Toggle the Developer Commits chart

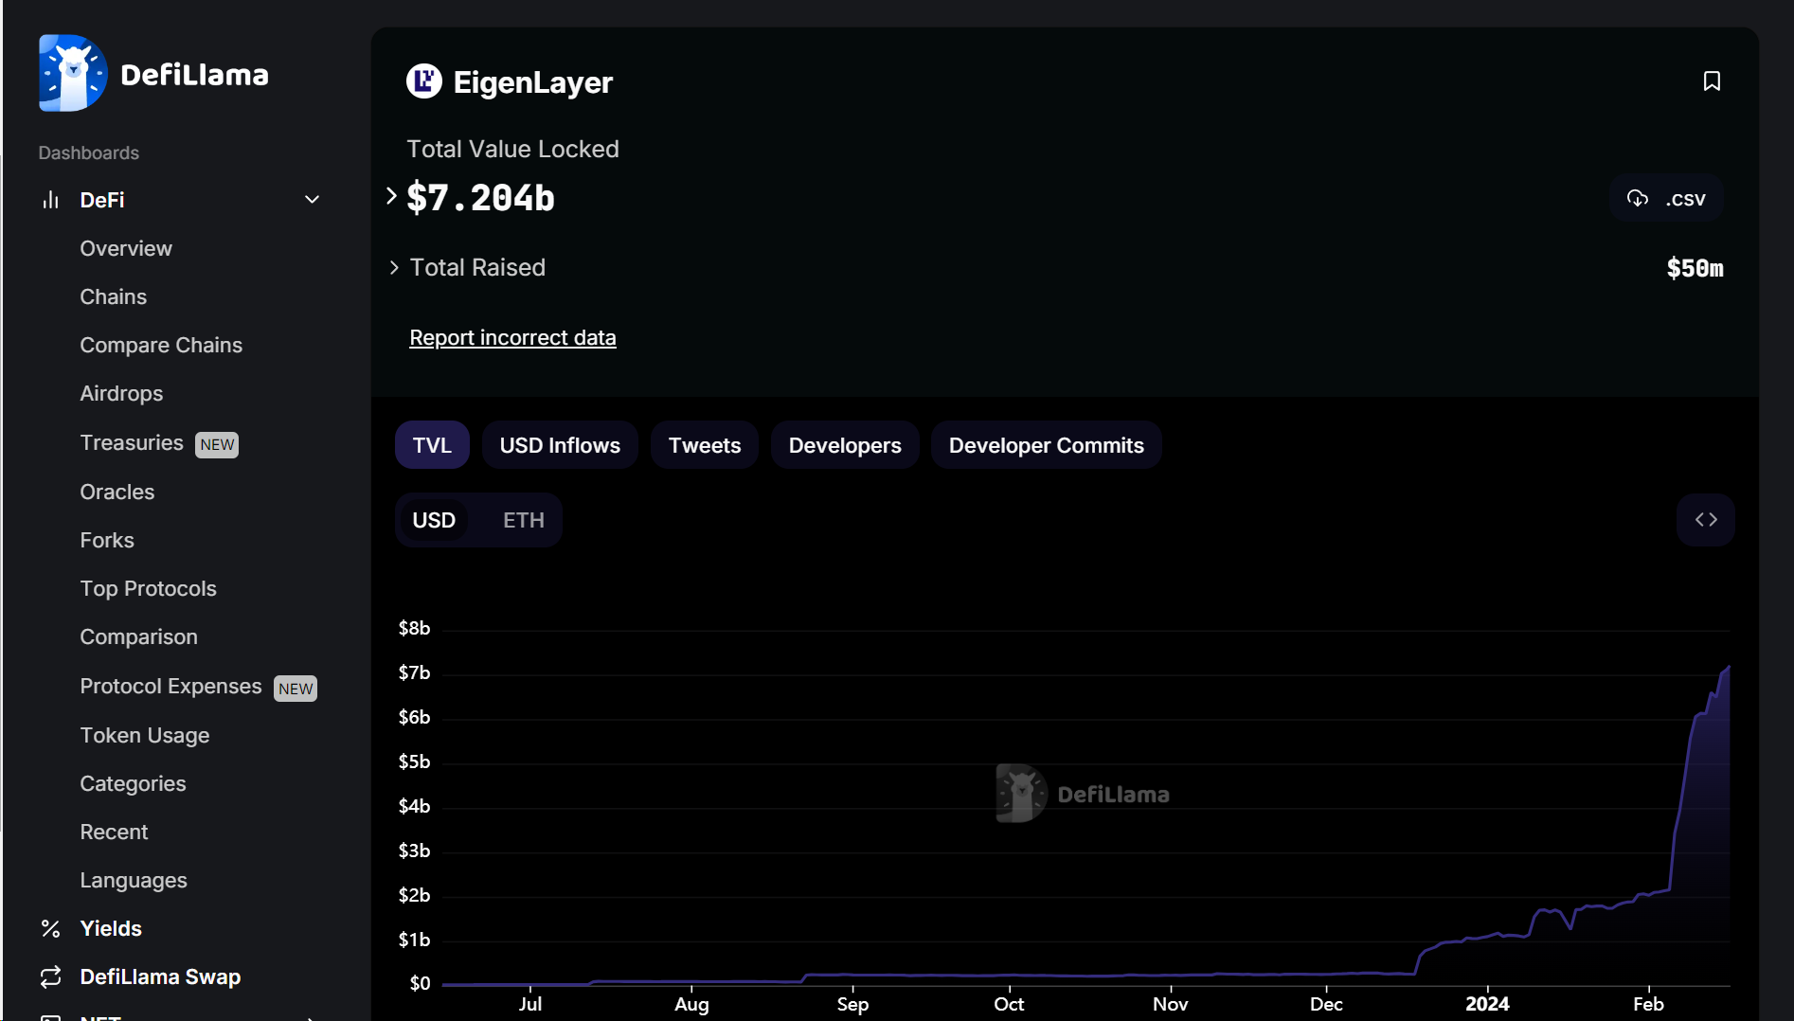pyautogui.click(x=1047, y=445)
